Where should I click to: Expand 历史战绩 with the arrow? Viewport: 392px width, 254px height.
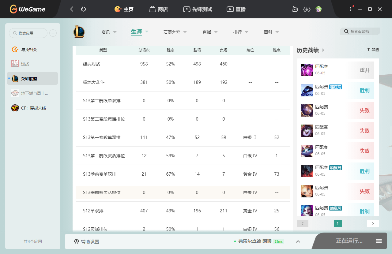(x=323, y=50)
